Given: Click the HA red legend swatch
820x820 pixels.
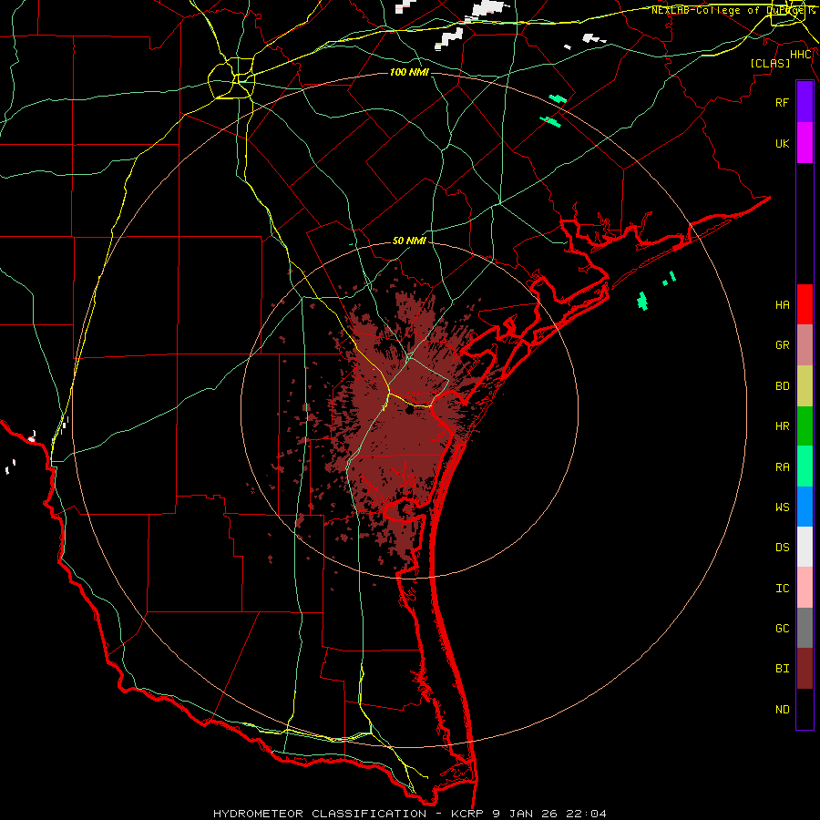Looking at the screenshot, I should [x=805, y=304].
